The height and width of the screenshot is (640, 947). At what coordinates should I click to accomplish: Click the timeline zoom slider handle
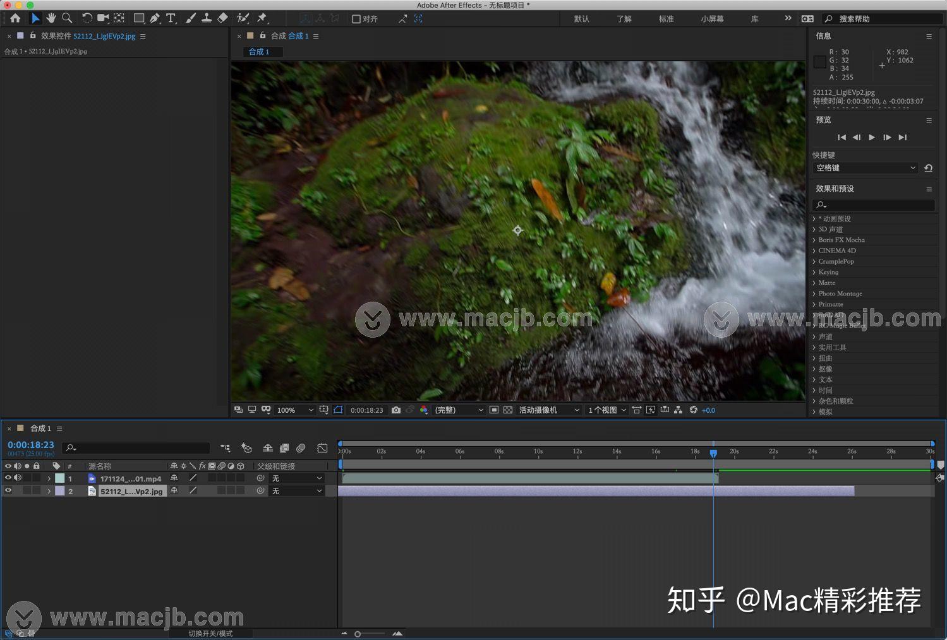[x=358, y=634]
